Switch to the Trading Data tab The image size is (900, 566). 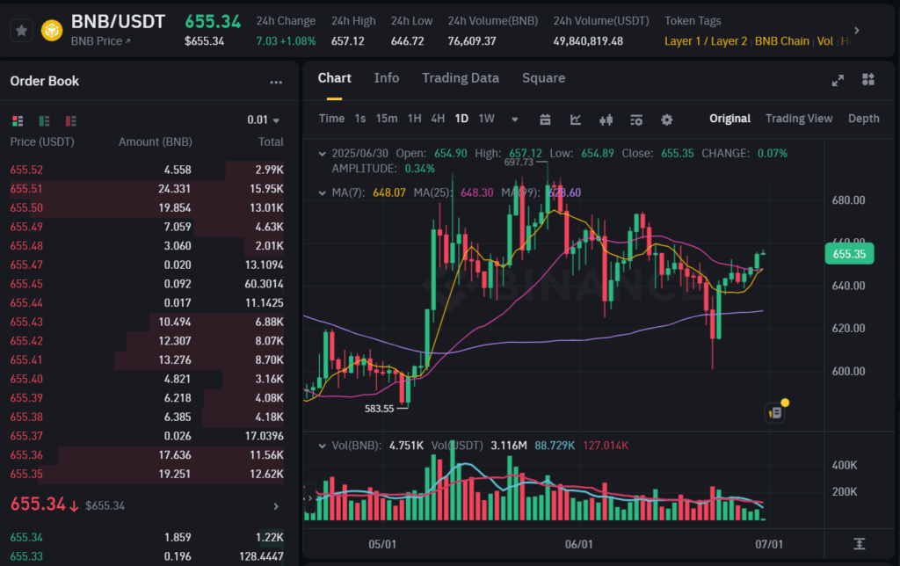[460, 78]
